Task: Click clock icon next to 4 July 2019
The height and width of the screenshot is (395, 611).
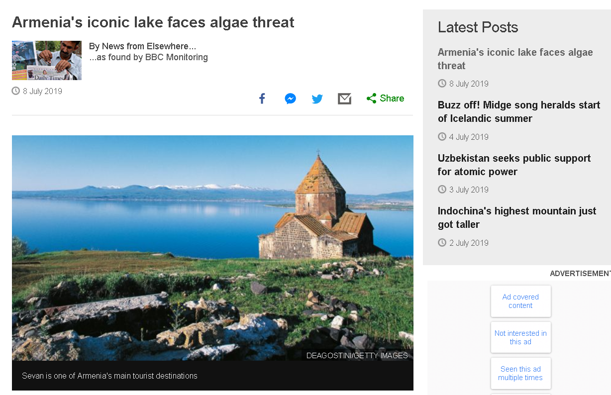Action: tap(442, 137)
